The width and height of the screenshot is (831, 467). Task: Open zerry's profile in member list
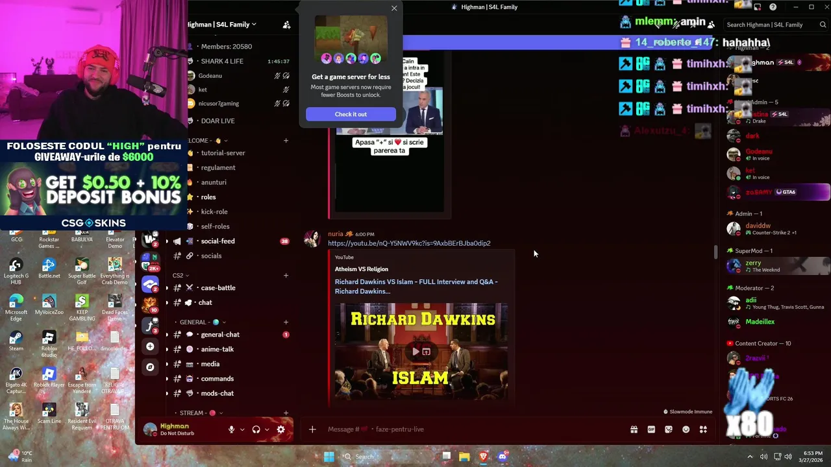pos(778,266)
